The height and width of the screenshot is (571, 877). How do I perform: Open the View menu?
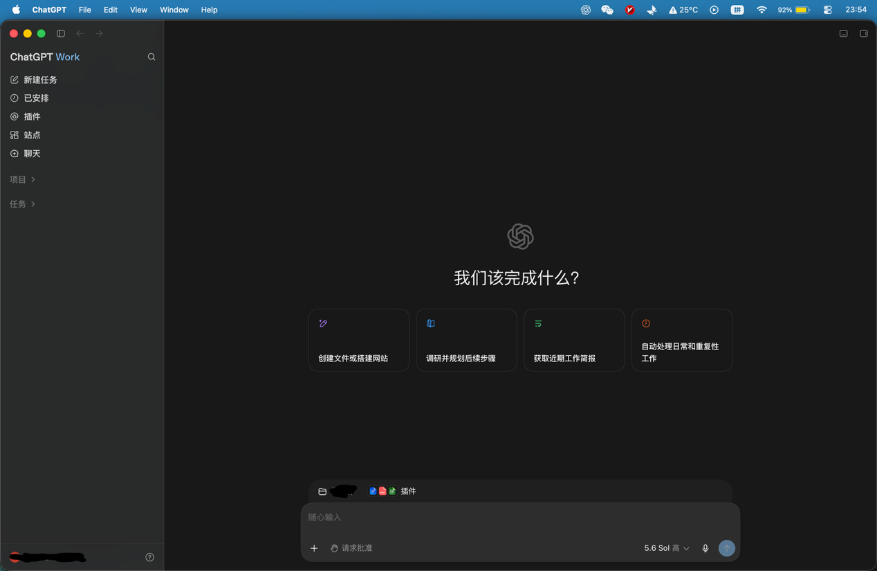coord(138,10)
